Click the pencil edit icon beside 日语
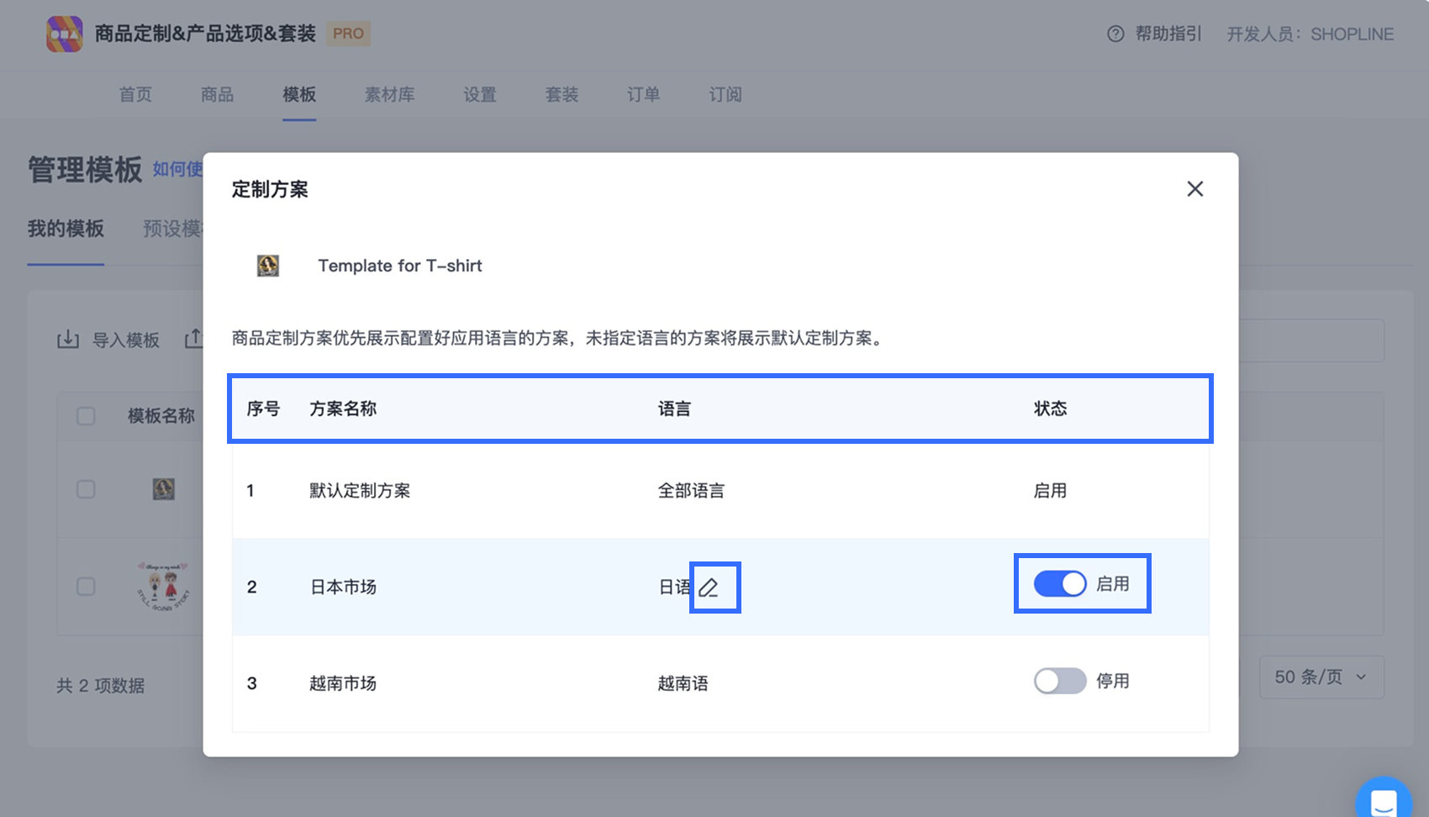1429x817 pixels. click(x=709, y=588)
